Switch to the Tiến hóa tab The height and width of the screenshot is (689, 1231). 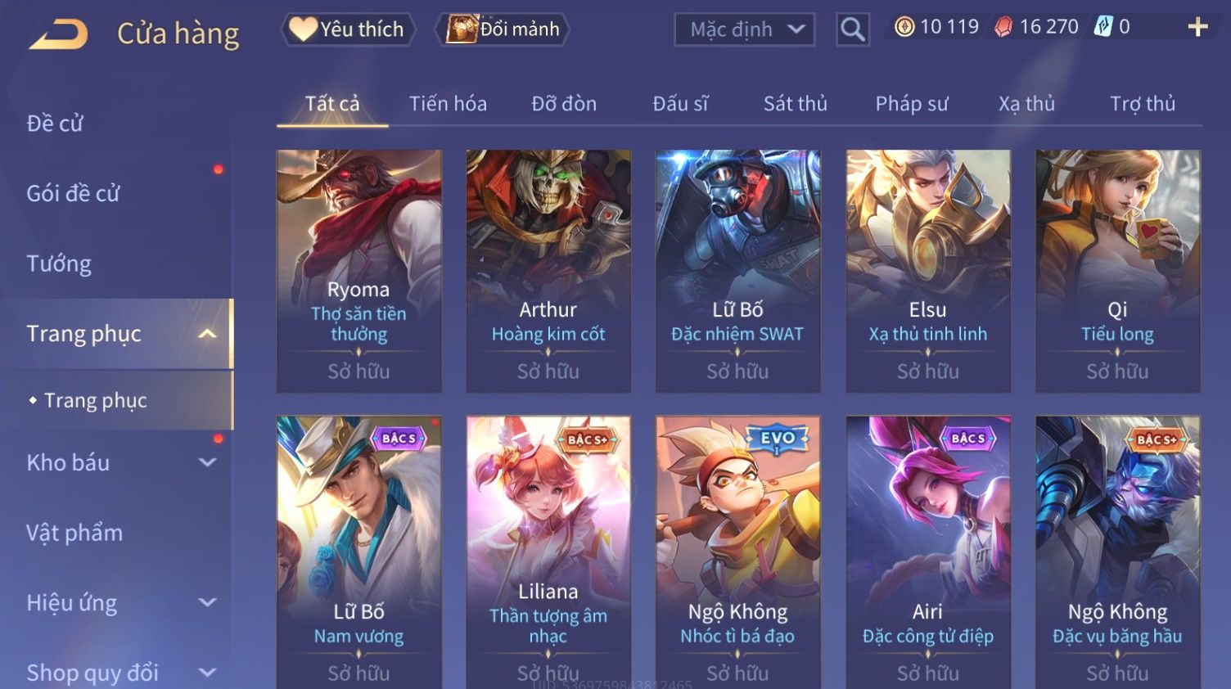point(448,104)
